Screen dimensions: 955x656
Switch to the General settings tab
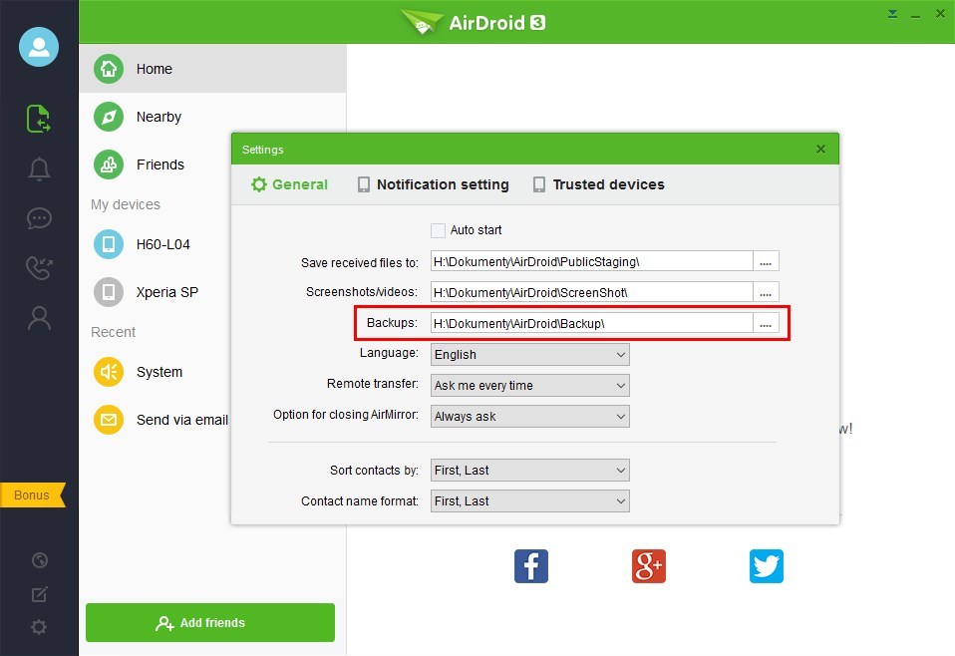coord(290,184)
